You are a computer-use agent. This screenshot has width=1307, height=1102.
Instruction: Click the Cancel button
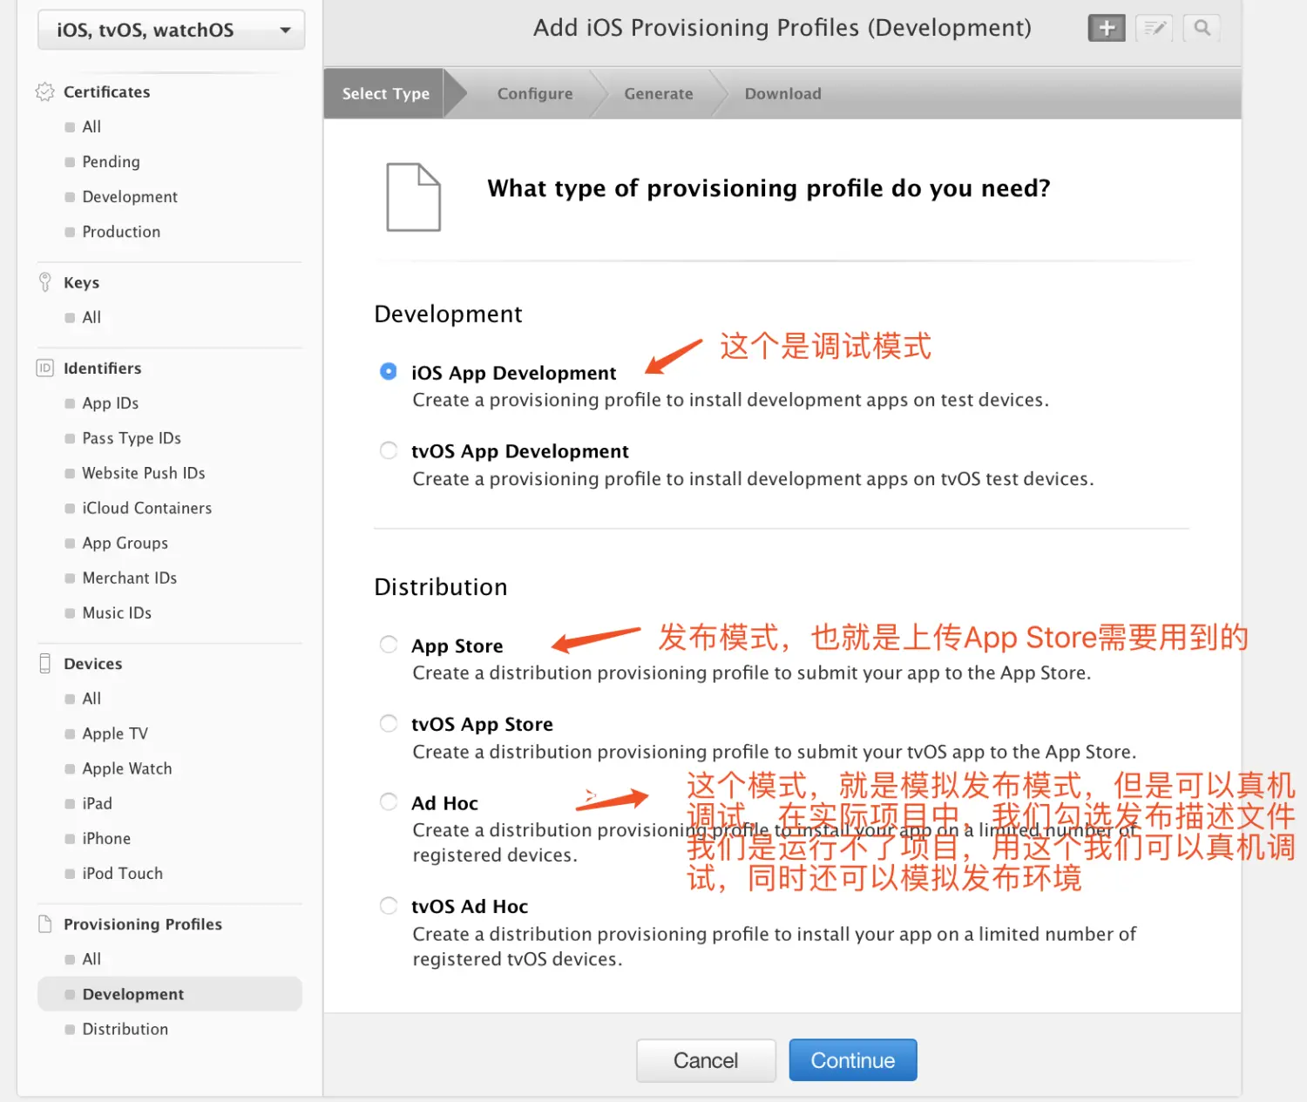pos(706,1060)
